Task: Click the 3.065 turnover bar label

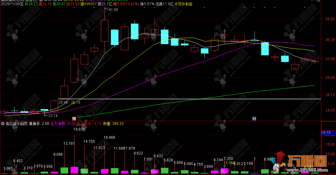Action: [x=8, y=168]
